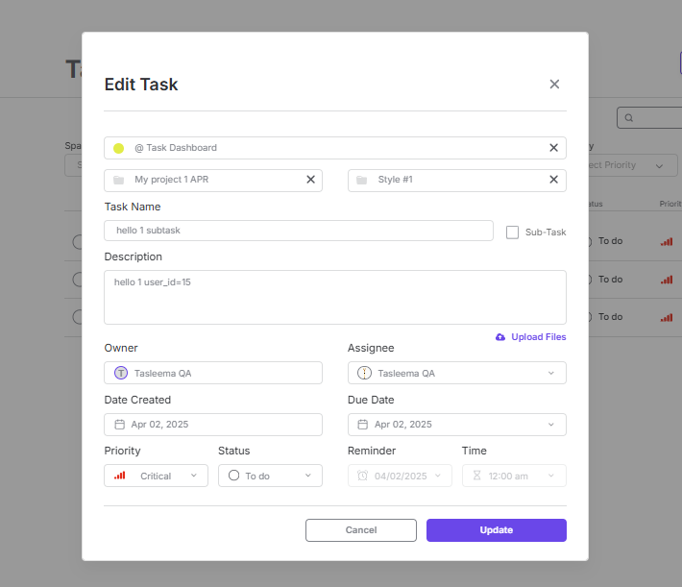Image resolution: width=682 pixels, height=587 pixels.
Task: Clear the Style #1 folder selection
Action: pyautogui.click(x=553, y=180)
